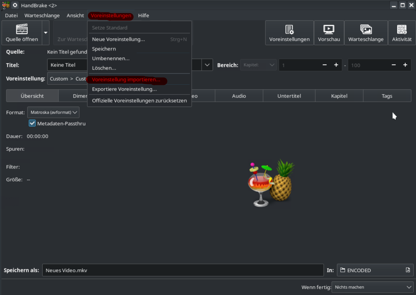The width and height of the screenshot is (416, 295).
Task: Increase the chapter end value 100 with plus
Action: click(x=405, y=65)
